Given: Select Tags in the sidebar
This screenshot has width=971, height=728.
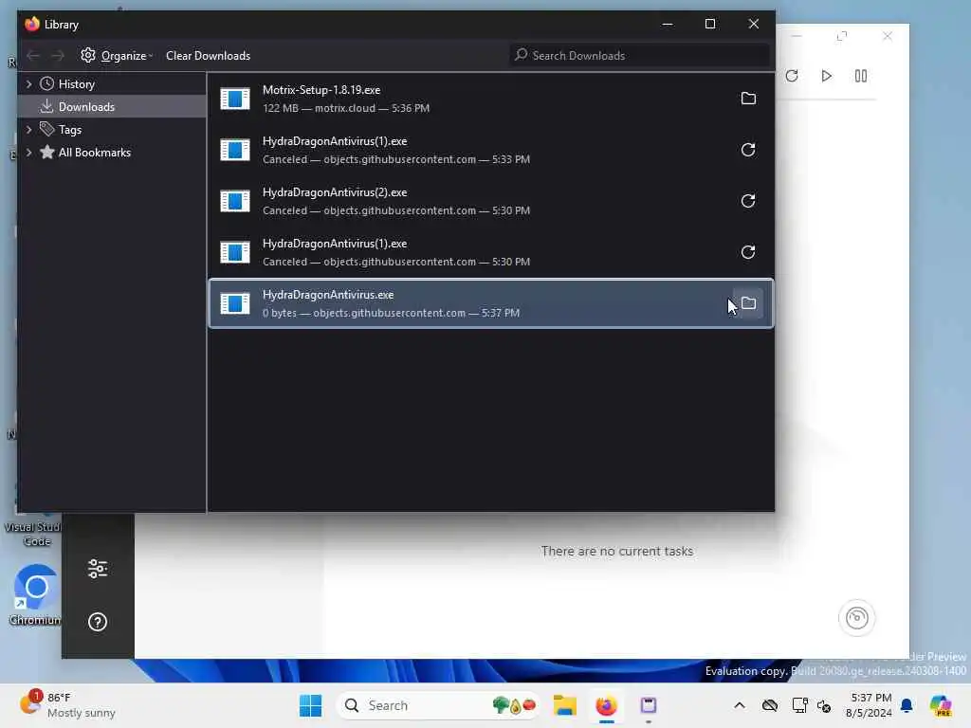Looking at the screenshot, I should [x=70, y=129].
